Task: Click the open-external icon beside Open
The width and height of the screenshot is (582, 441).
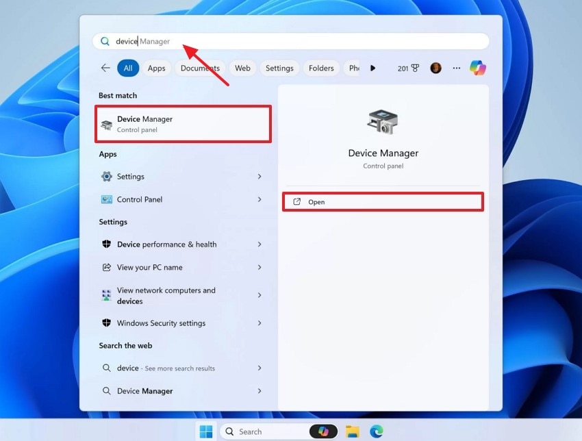Action: coord(297,201)
